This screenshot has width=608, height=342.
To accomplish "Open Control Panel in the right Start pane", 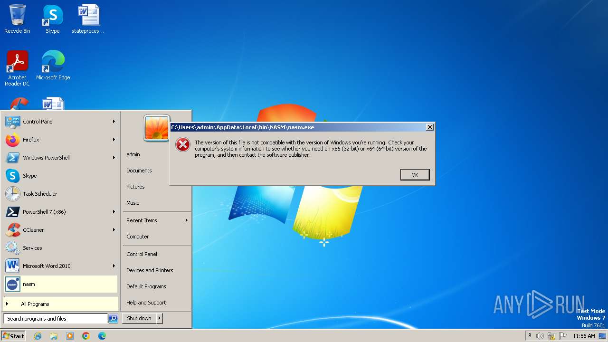I will coord(142,254).
